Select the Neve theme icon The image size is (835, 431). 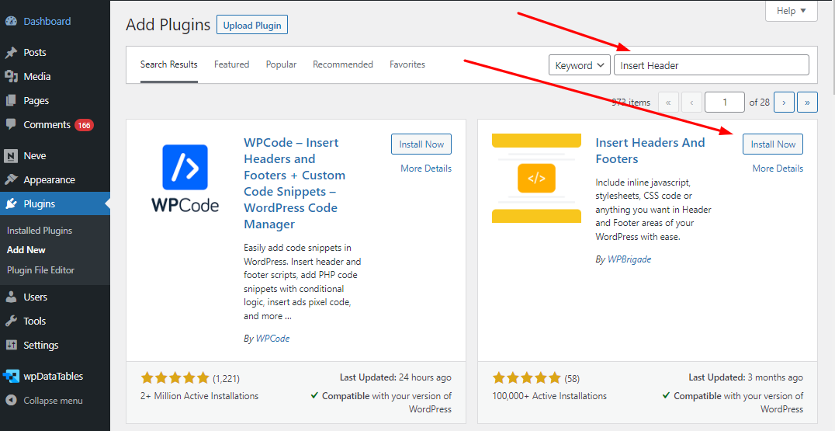click(x=11, y=156)
